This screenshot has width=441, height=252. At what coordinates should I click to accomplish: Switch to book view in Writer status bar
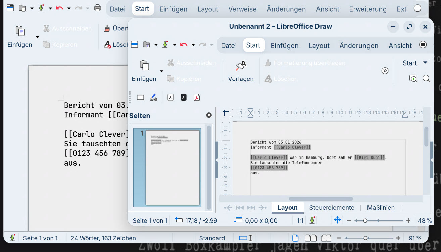click(x=326, y=238)
